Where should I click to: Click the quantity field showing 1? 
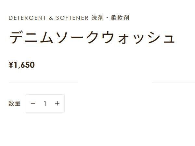tap(45, 103)
